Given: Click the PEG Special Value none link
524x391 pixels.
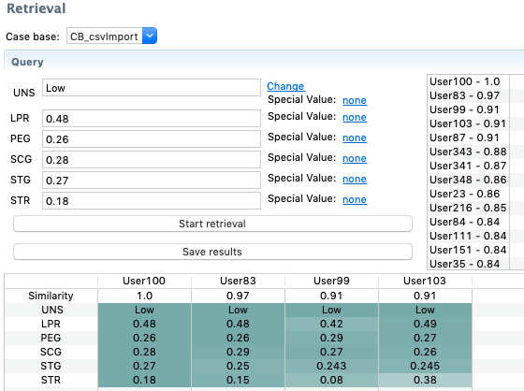Looking at the screenshot, I should pos(355,138).
